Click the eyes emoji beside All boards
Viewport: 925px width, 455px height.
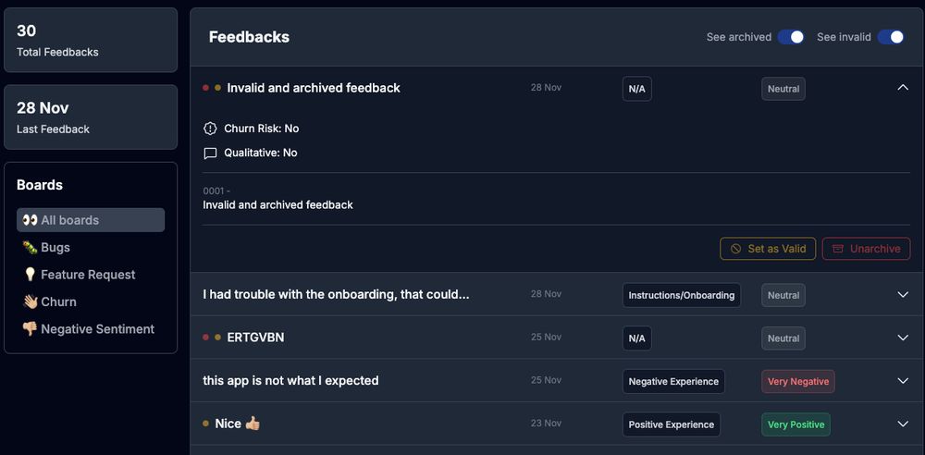(x=31, y=220)
